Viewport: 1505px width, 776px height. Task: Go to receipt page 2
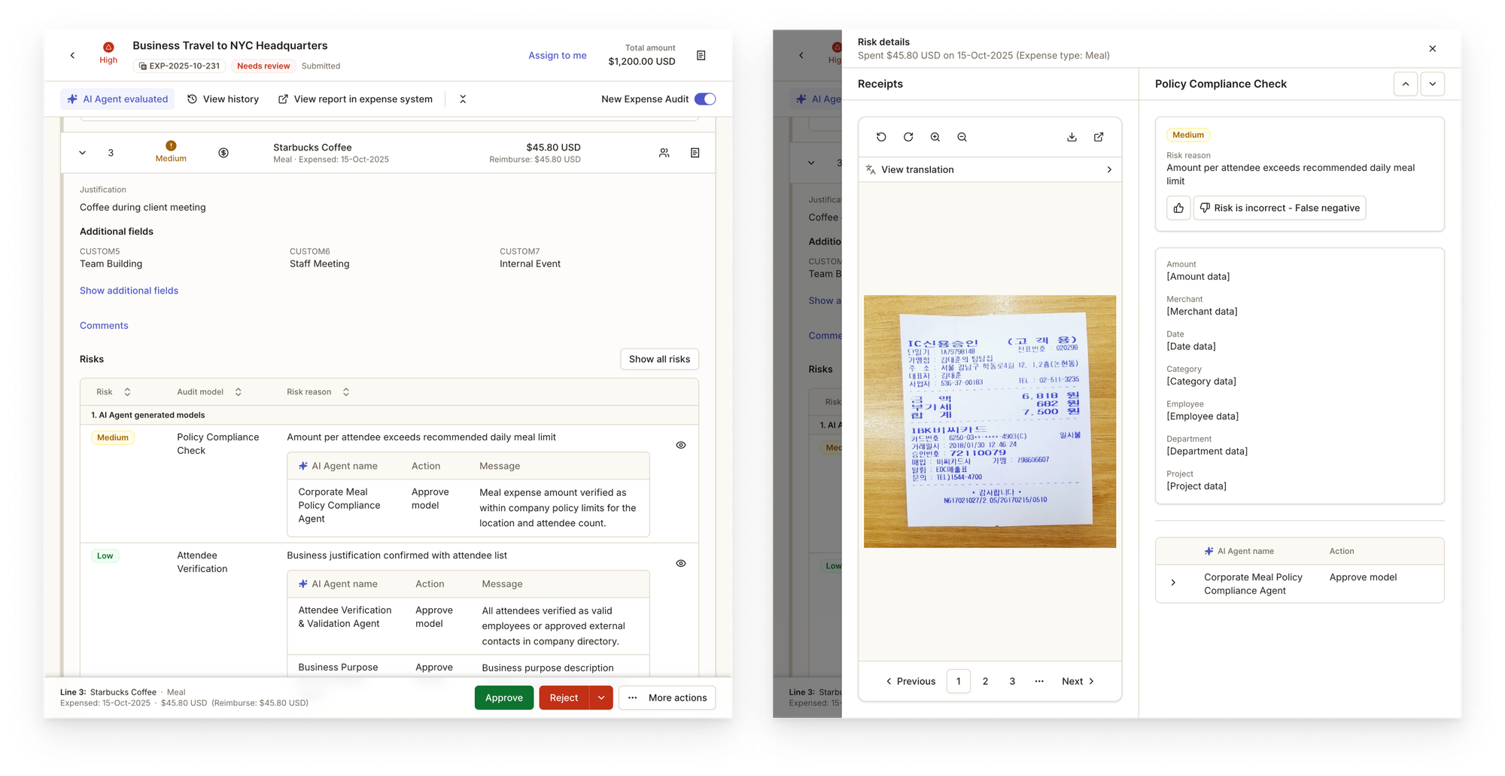coord(985,681)
